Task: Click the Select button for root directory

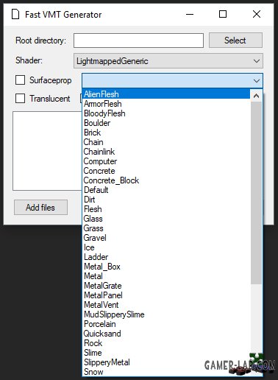Action: coord(235,41)
